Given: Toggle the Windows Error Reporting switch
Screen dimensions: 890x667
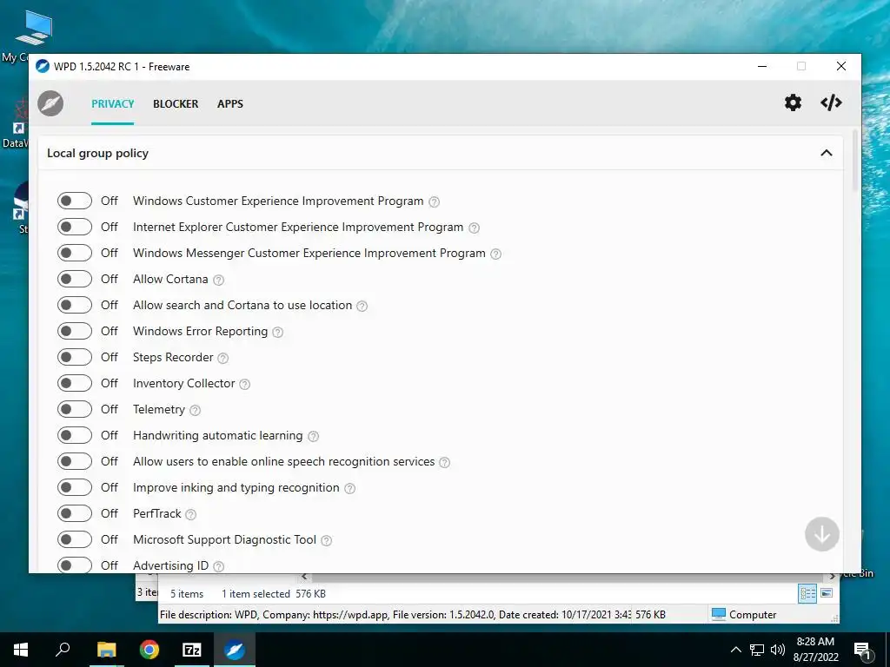Looking at the screenshot, I should pyautogui.click(x=75, y=331).
